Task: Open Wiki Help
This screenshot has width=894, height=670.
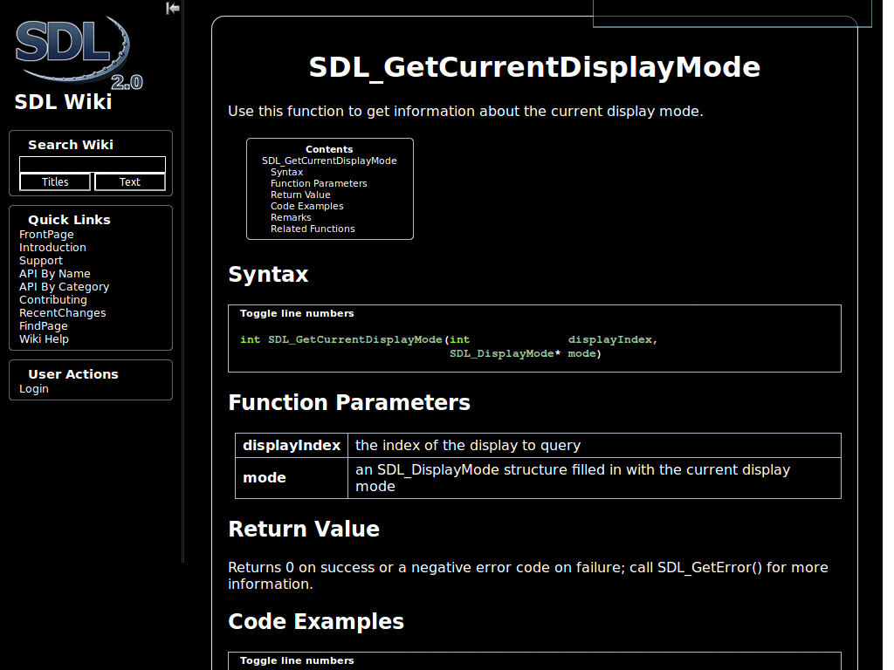Action: click(44, 338)
